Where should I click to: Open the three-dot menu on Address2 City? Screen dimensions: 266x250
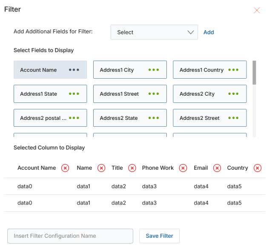click(x=233, y=94)
